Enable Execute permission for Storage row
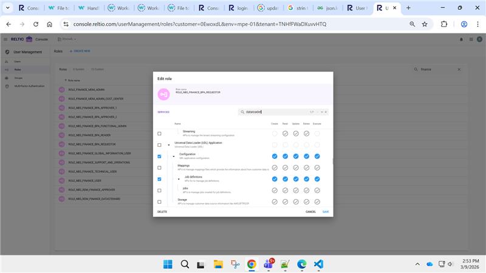 (x=317, y=202)
